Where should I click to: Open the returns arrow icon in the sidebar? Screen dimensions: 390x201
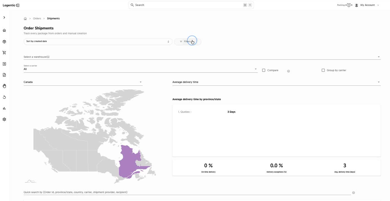4,97
